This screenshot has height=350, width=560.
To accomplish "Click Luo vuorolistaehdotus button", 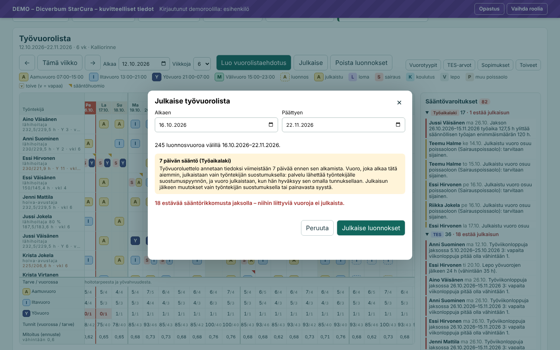I will click(254, 63).
